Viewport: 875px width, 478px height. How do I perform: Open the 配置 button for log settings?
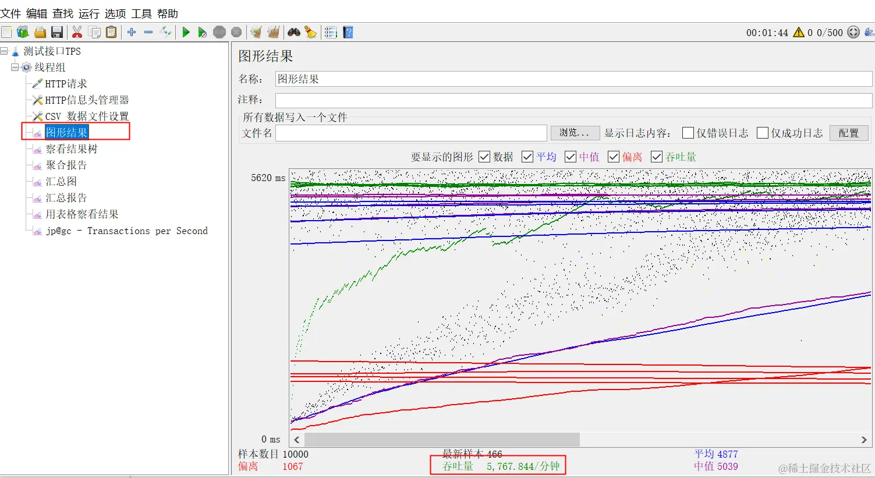coord(848,133)
